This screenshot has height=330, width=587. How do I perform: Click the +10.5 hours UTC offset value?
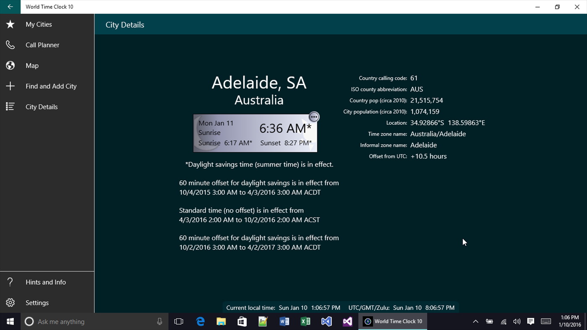[x=428, y=156]
